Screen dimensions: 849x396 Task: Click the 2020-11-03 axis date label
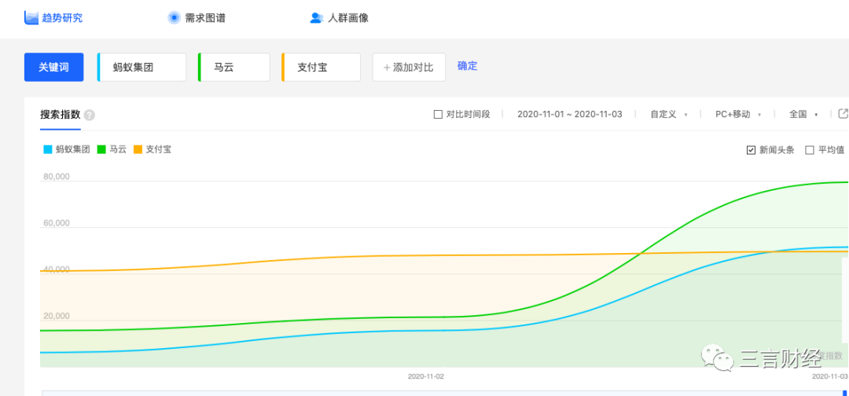[829, 376]
